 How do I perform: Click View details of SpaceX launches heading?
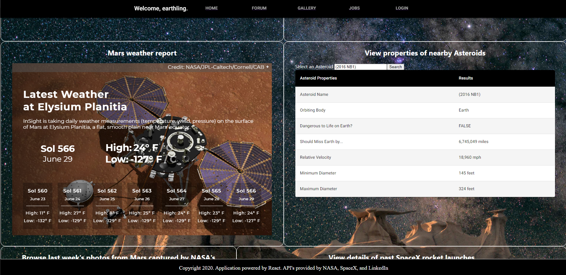coord(402,257)
